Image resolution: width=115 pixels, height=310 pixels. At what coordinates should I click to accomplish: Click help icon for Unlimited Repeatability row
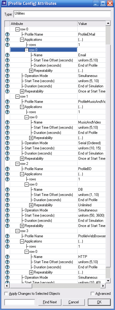[x=7, y=205]
